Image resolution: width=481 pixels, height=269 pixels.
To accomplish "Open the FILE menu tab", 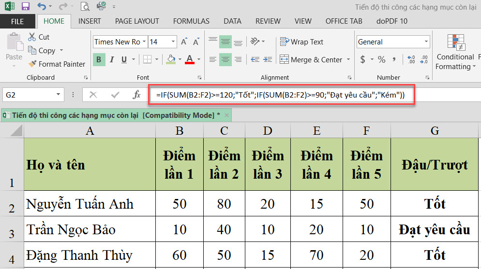I will pos(17,21).
